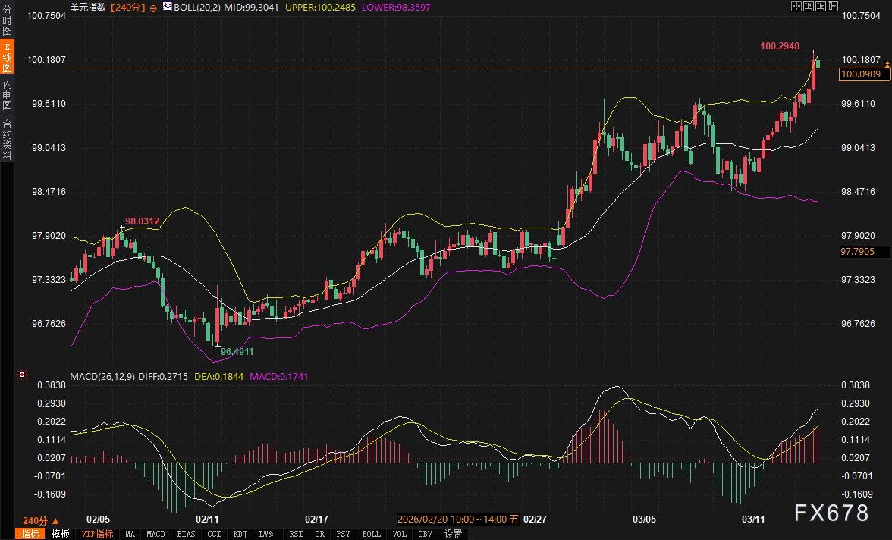
Task: Select the 模板 tab at bottom
Action: tap(61, 534)
